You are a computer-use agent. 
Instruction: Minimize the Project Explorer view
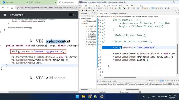[x=93, y=13]
